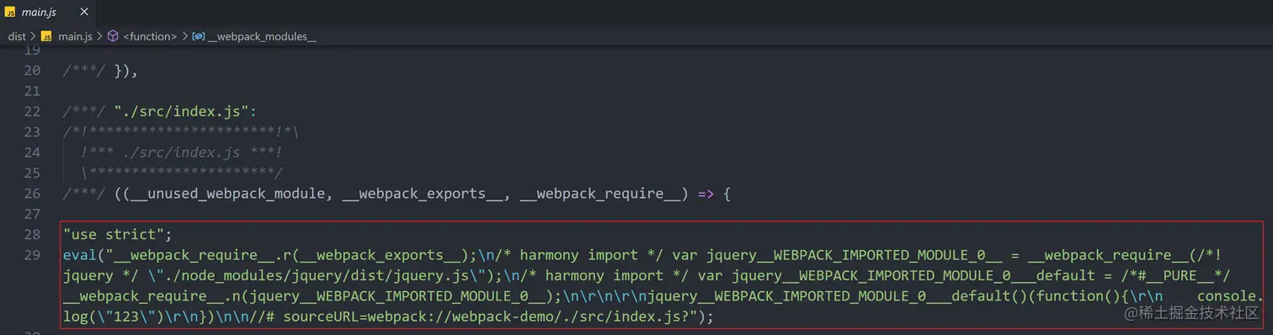1273x335 pixels.
Task: Click line number 26 in gutter
Action: click(x=32, y=194)
